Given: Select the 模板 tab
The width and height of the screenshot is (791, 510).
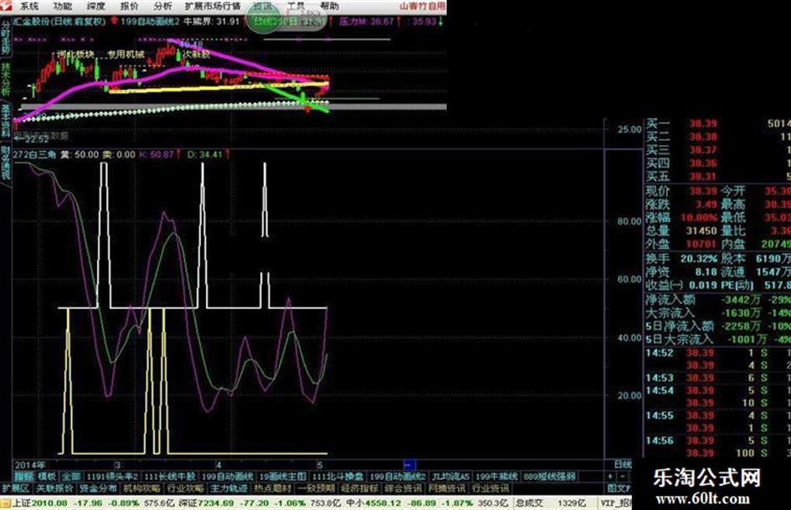Looking at the screenshot, I should tap(47, 477).
